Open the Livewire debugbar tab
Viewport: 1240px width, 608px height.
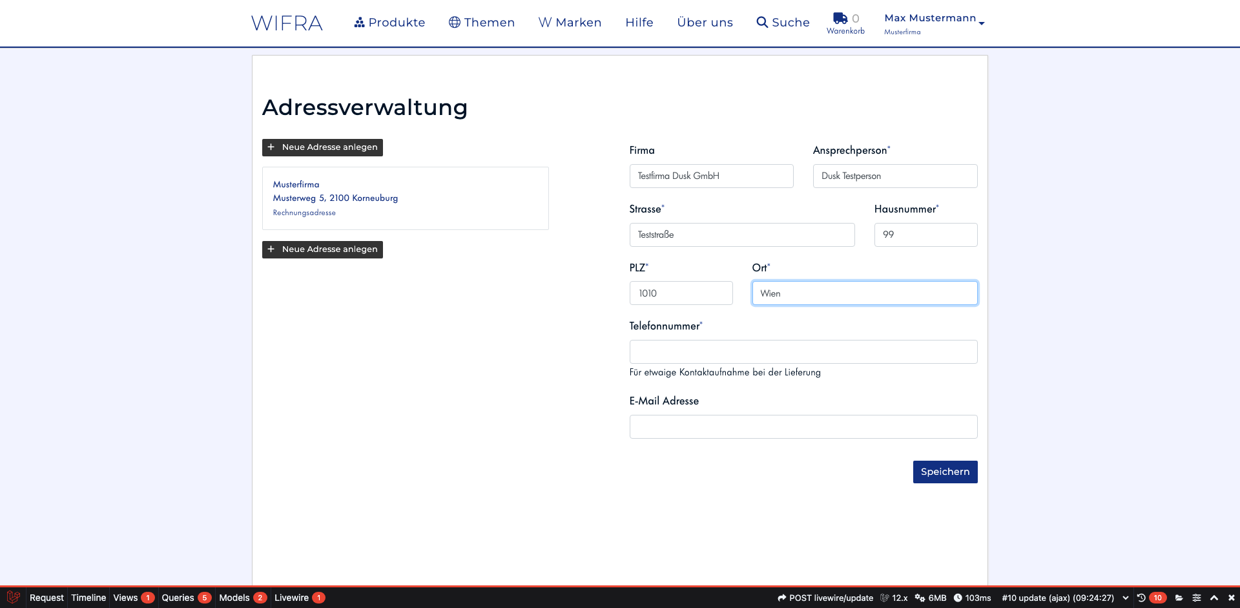tap(291, 598)
